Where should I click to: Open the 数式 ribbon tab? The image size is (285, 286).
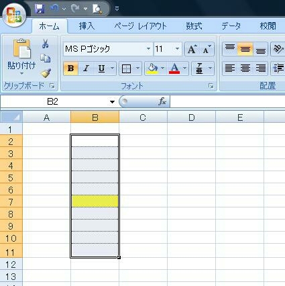click(x=194, y=26)
